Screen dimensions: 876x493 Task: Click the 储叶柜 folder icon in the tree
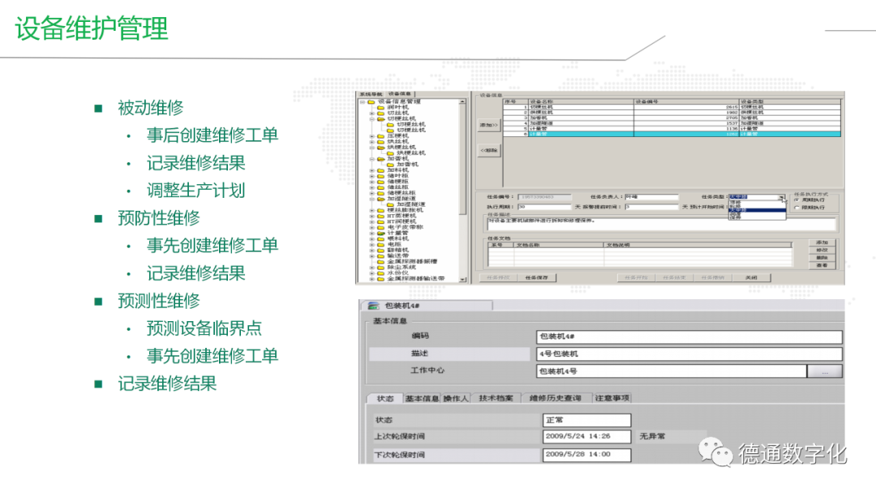click(x=380, y=175)
